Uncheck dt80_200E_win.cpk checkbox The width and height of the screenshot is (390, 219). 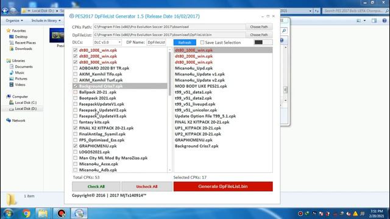(x=76, y=56)
